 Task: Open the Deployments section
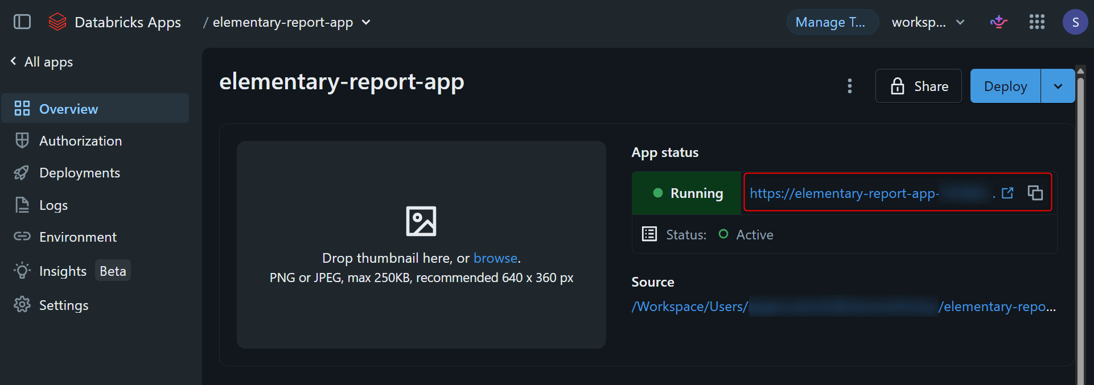coord(95,173)
